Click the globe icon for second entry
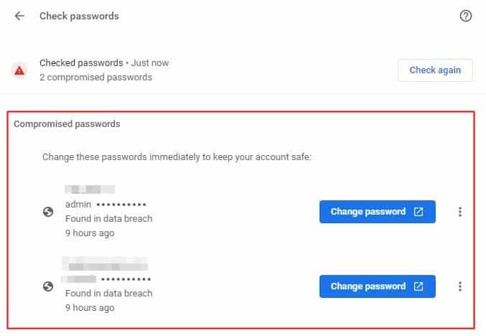Viewport: 486px width, 336px height. pos(48,286)
